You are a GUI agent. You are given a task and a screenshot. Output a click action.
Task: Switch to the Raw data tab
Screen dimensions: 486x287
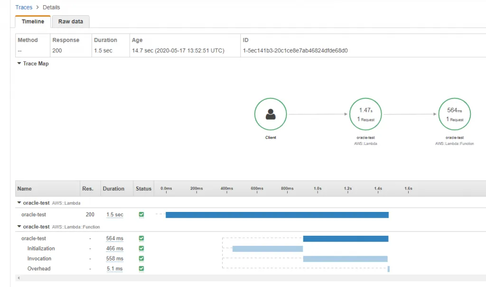coord(71,21)
